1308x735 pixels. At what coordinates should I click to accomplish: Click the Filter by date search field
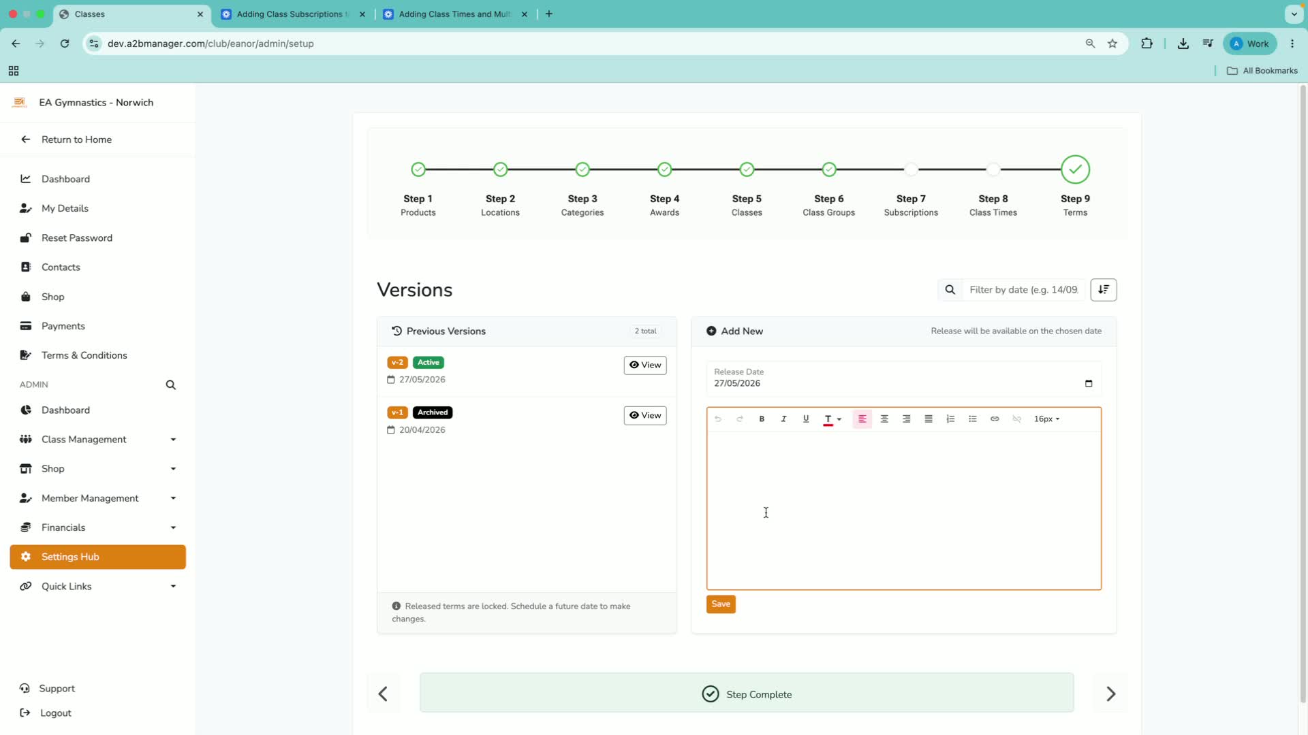1023,290
